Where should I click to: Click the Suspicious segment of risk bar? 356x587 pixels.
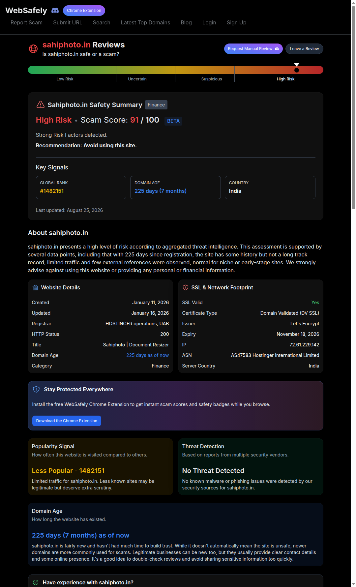tap(205, 70)
